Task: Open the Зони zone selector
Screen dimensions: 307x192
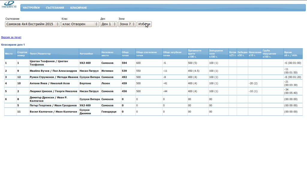Action: point(127,24)
